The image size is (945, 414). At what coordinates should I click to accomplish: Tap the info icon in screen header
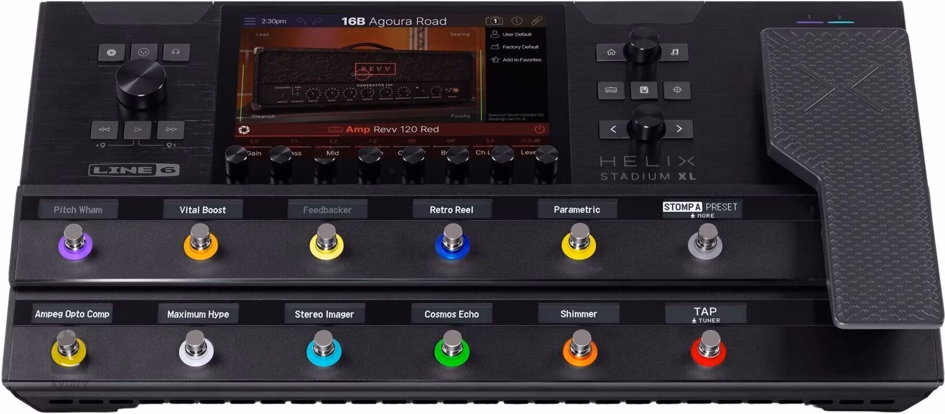pyautogui.click(x=516, y=21)
